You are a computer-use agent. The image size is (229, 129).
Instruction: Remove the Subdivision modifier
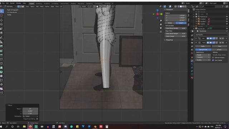click(x=226, y=43)
